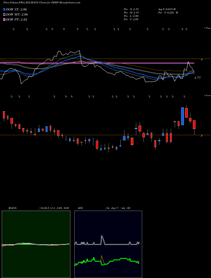The width and height of the screenshot is (211, 278).
Task: Click the '3' price level label
Action: click(x=202, y=60)
